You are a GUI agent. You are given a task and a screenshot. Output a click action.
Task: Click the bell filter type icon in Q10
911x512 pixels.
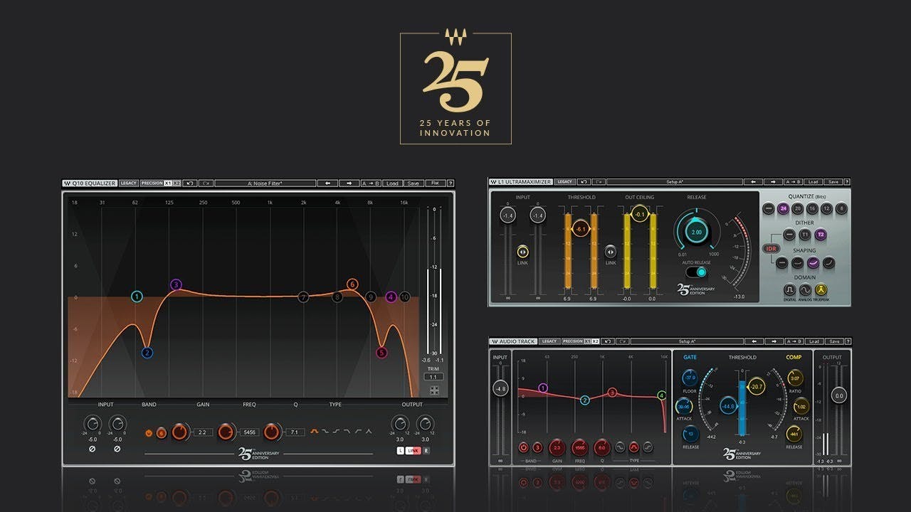click(x=314, y=431)
